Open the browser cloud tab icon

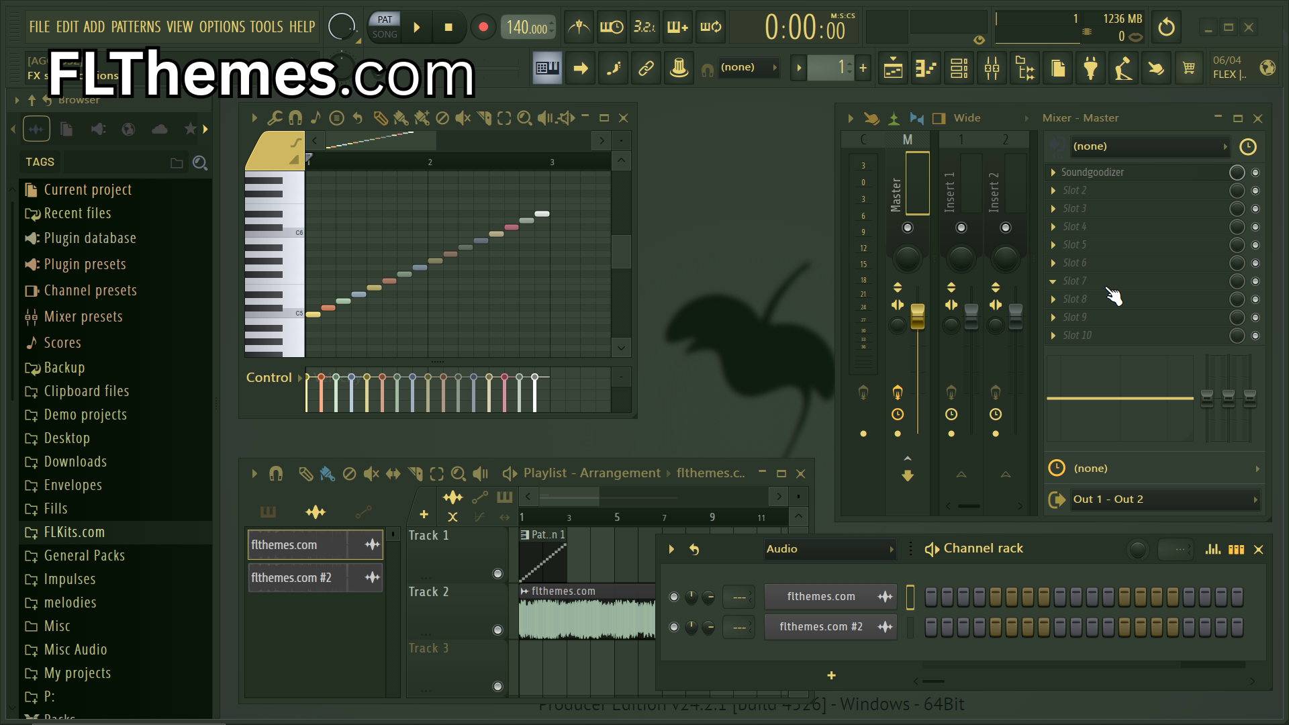(x=159, y=129)
